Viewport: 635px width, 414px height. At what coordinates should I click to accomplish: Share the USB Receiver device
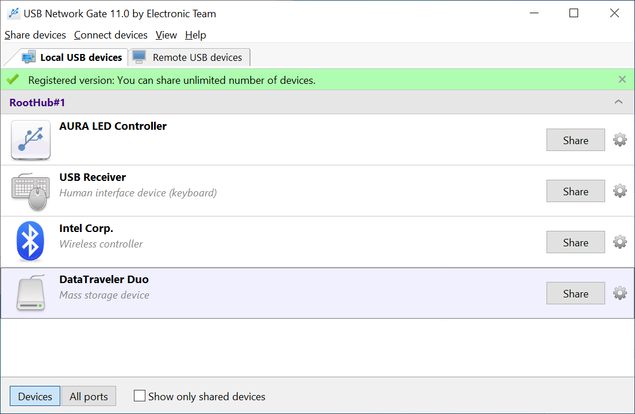click(x=575, y=191)
